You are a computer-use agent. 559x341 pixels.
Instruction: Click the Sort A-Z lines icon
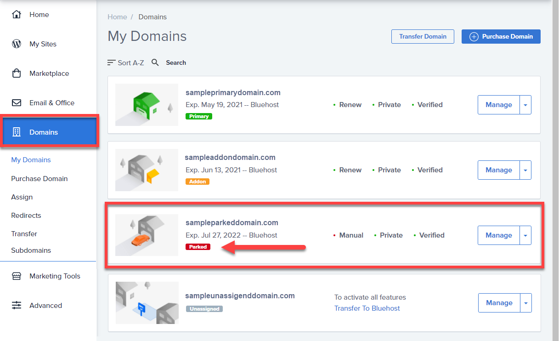[112, 63]
